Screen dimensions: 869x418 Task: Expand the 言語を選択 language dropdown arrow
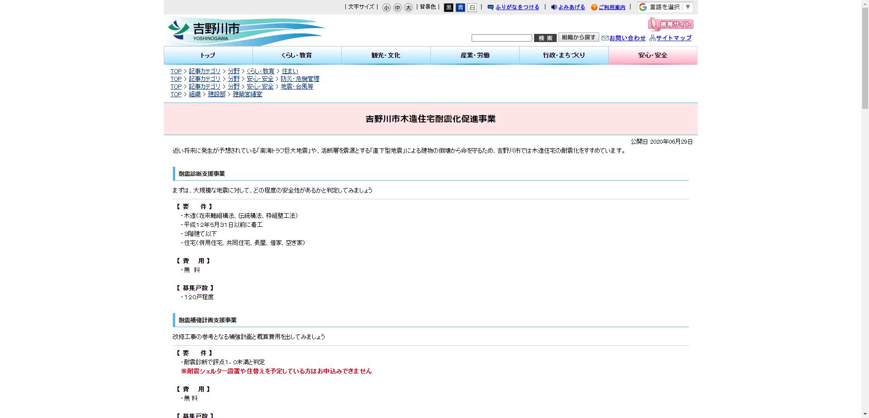[687, 7]
